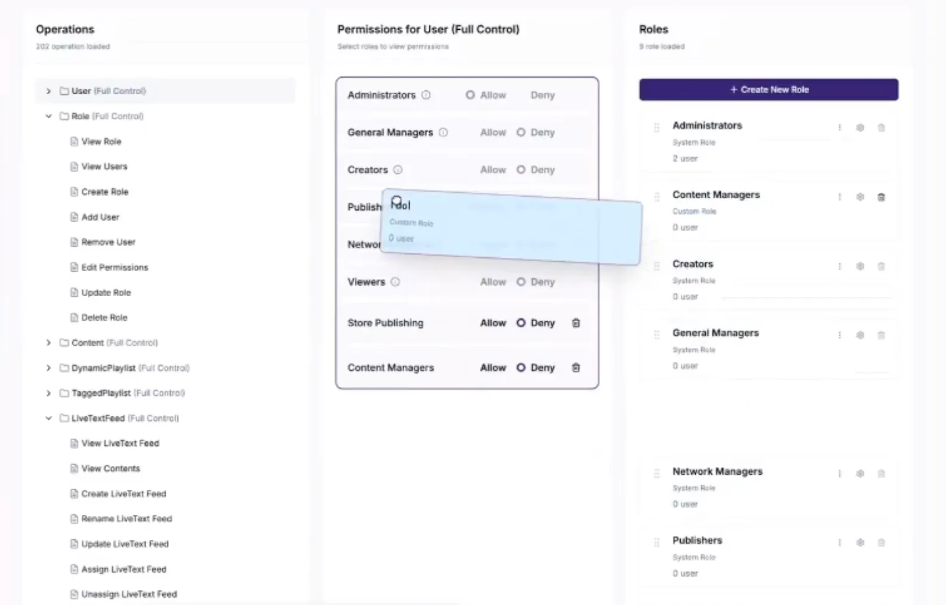Open the Administrators info tooltip icon
This screenshot has width=946, height=605.
pos(426,95)
